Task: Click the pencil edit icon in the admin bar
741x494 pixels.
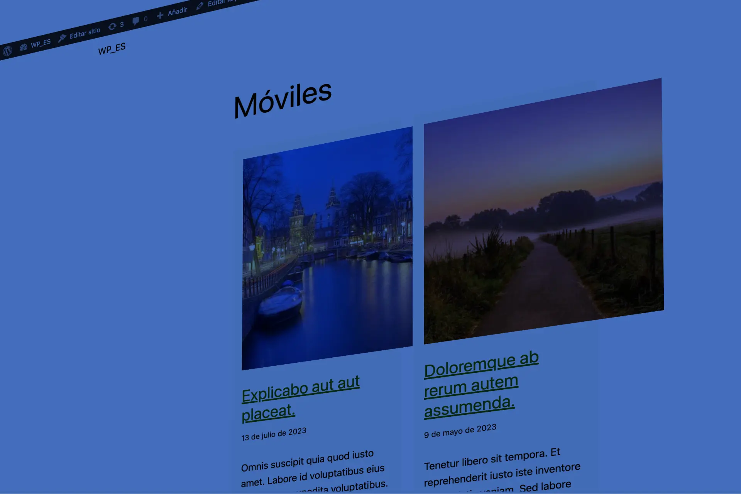Action: point(200,6)
